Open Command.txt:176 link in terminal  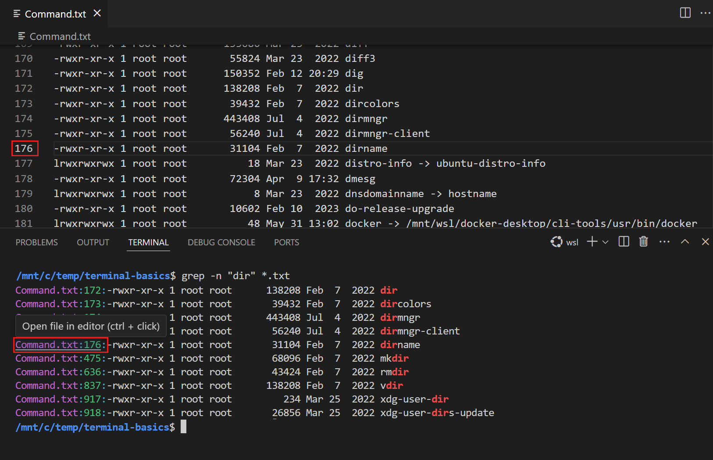[61, 345]
